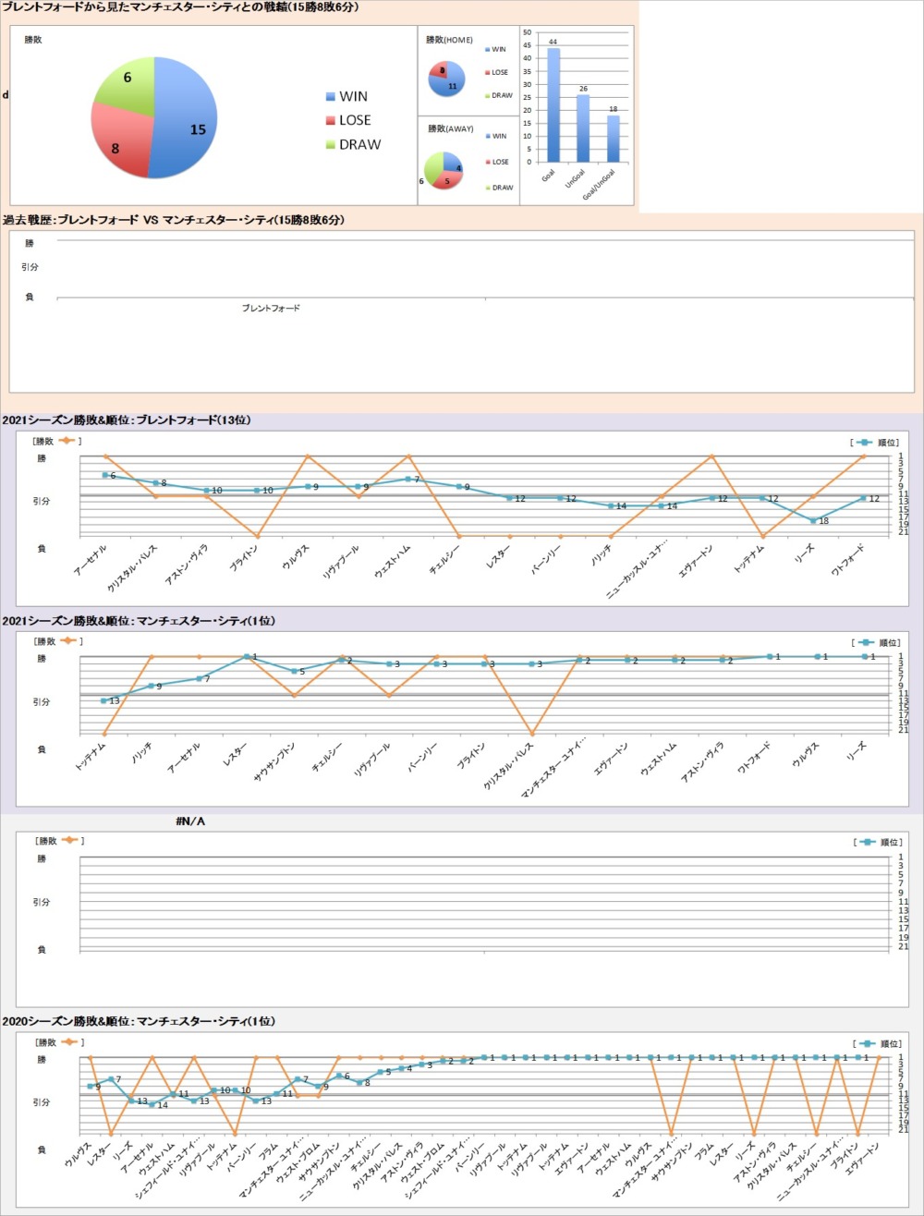Click the UnGoal bar labeled 26
The image size is (924, 1216).
pyautogui.click(x=582, y=128)
